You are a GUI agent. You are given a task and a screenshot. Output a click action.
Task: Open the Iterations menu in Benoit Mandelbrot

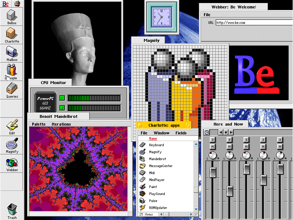[x=61, y=124]
